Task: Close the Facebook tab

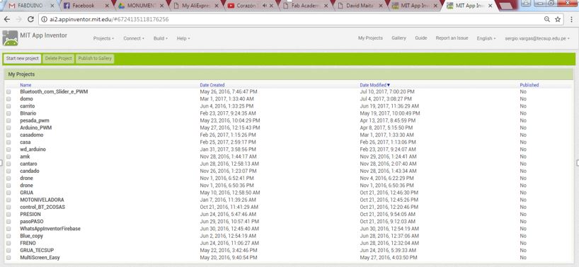Action: tap(107, 6)
